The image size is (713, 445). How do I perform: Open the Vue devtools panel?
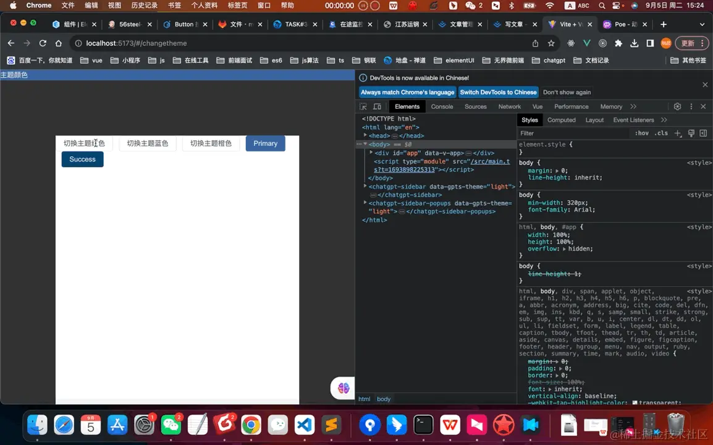coord(538,106)
